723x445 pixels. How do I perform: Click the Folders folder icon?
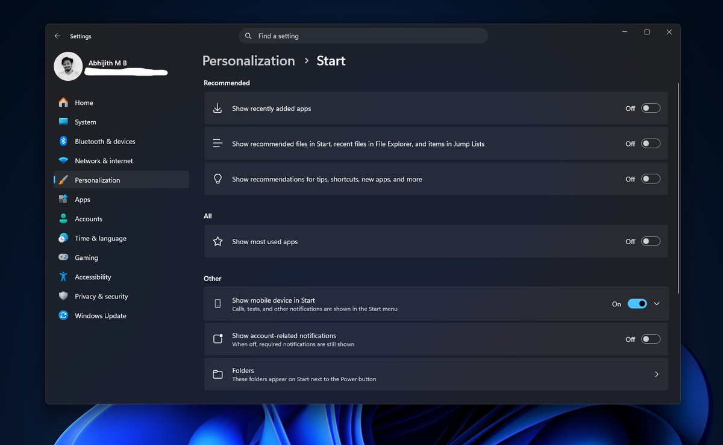click(218, 374)
